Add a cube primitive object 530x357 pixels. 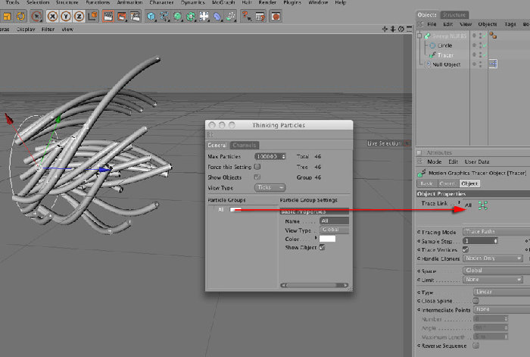click(x=151, y=16)
